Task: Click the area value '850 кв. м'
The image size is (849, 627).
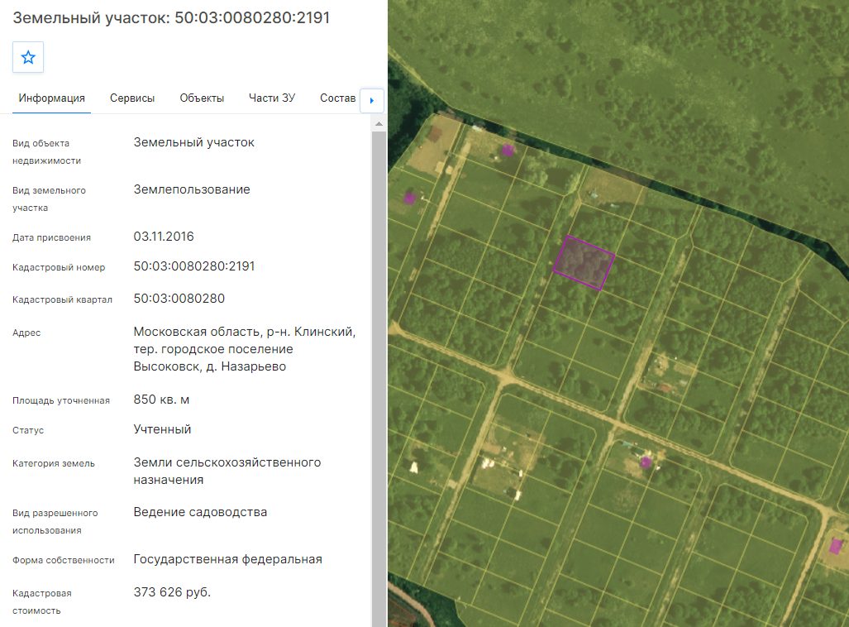Action: [x=161, y=400]
